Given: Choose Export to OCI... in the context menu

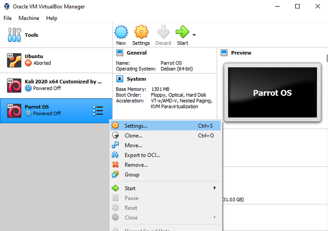Looking at the screenshot, I should pyautogui.click(x=165, y=155).
